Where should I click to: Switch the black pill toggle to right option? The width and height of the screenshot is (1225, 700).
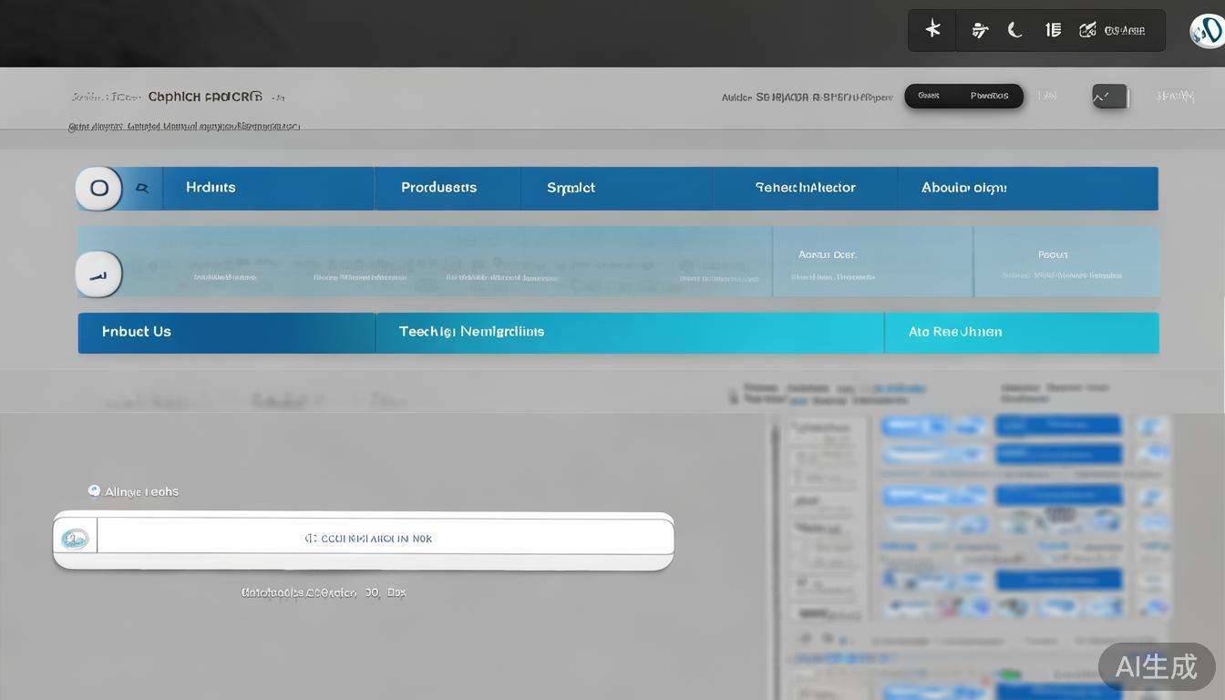coord(989,96)
